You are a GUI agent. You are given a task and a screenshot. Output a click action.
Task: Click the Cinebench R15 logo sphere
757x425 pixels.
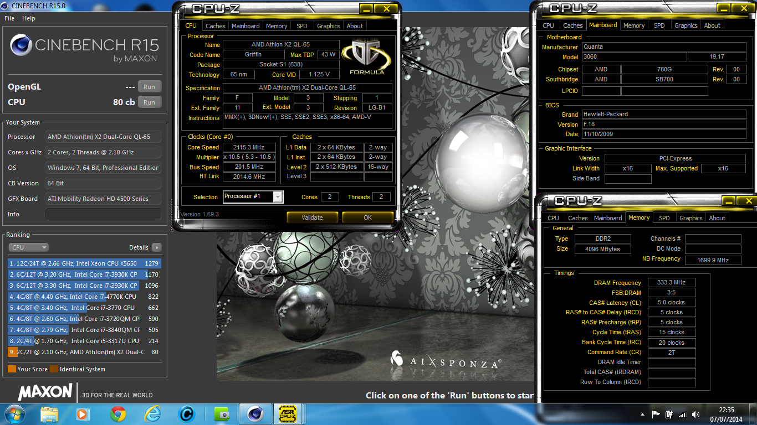tap(21, 45)
